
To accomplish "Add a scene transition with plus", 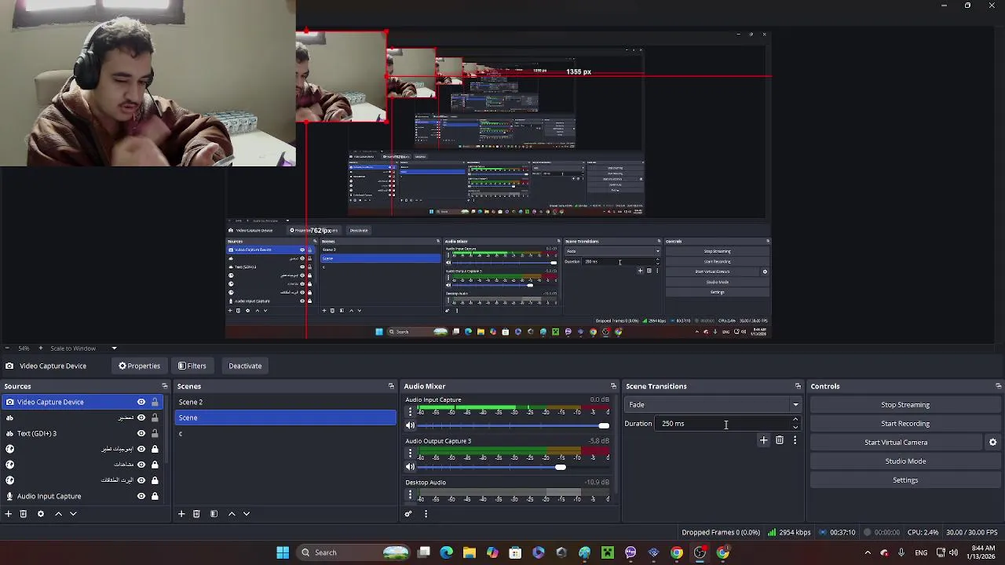I will pos(763,440).
